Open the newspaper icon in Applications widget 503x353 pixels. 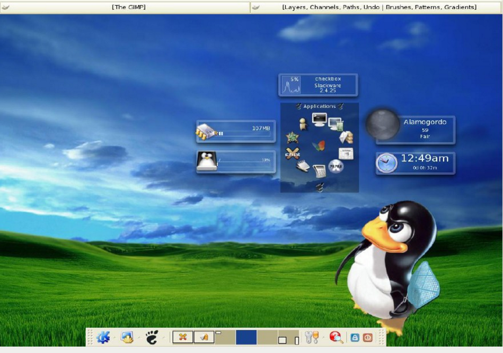pyautogui.click(x=346, y=153)
